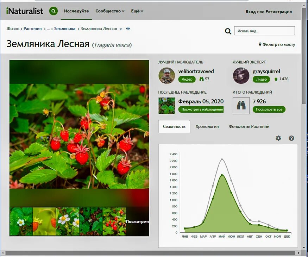Open the seasonality chart settings gear
The image size is (308, 257).
point(278,139)
